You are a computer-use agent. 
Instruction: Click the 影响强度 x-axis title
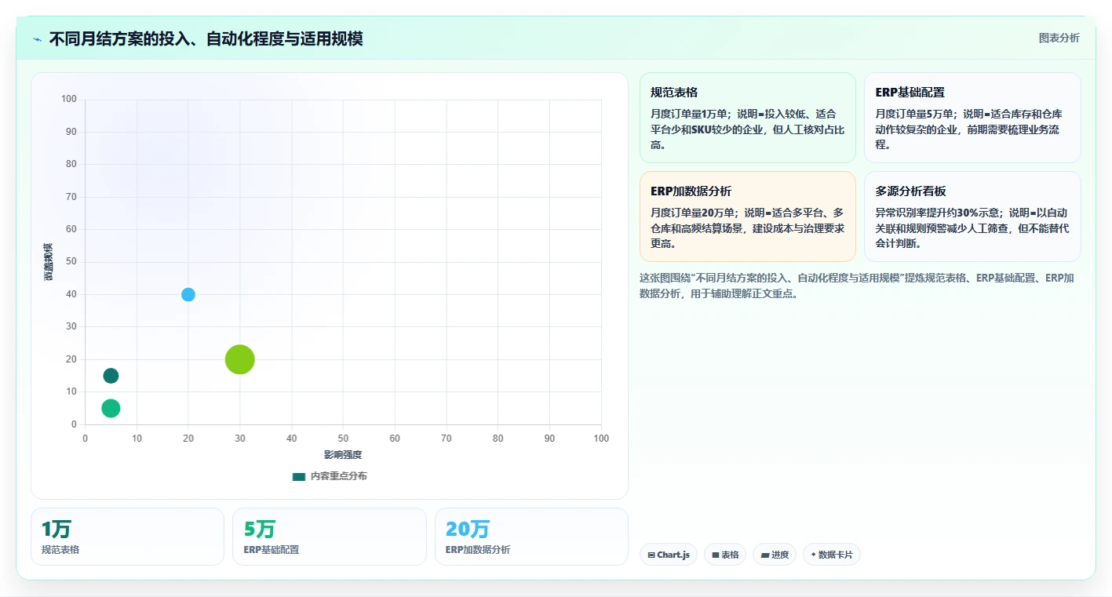pos(343,455)
